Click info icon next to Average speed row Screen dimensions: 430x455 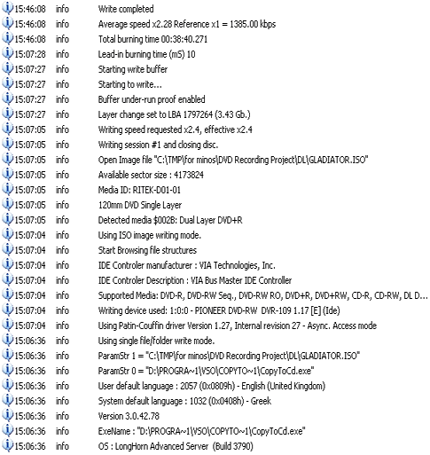coord(7,23)
